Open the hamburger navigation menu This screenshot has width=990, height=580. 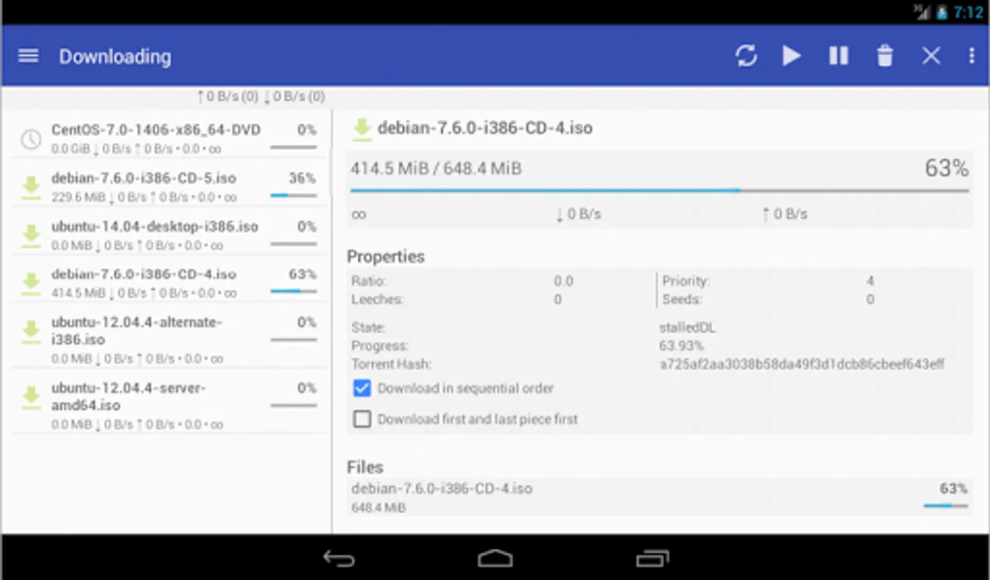click(28, 56)
